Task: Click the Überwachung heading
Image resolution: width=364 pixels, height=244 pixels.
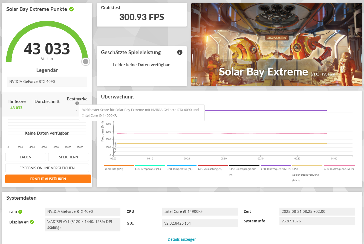Action: [117, 97]
